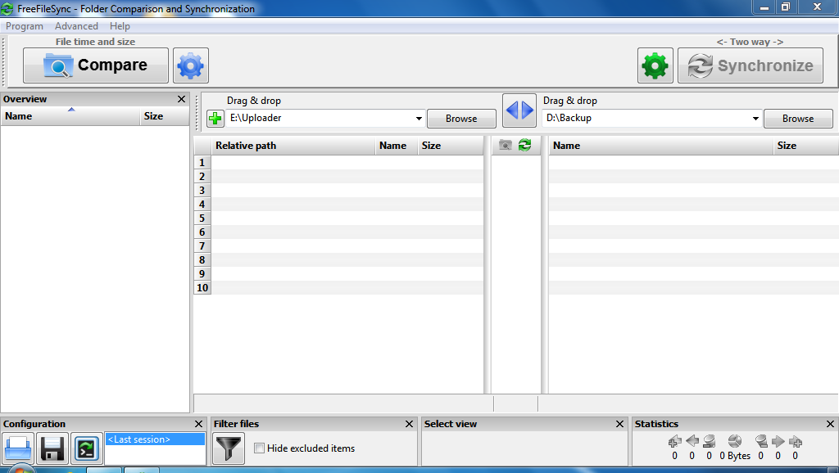
Task: Expand right folder D:\Backup dropdown
Action: (x=755, y=119)
